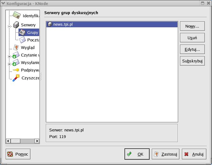This screenshot has width=212, height=165.
Task: Click the Grupy newspaper icon
Action: (23, 32)
